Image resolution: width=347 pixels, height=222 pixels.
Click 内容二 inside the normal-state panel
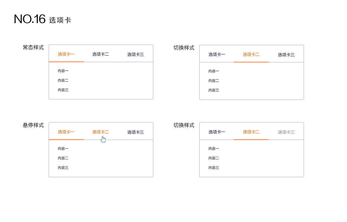(x=63, y=80)
